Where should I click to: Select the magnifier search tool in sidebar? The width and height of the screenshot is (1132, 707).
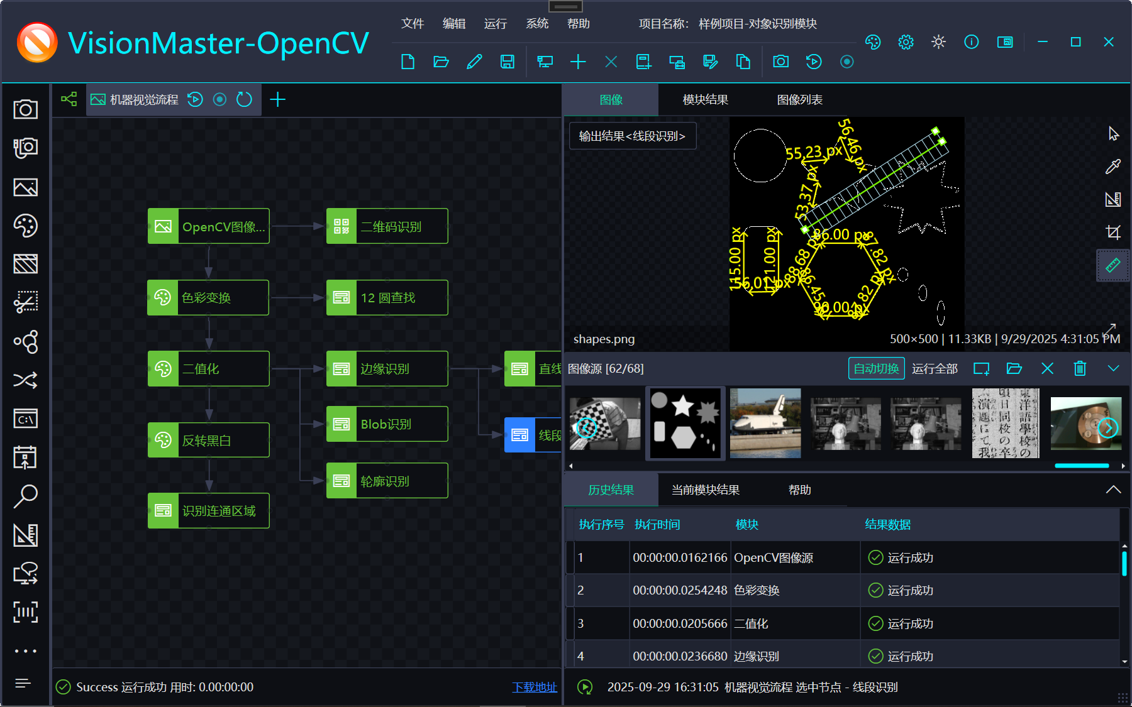click(25, 496)
